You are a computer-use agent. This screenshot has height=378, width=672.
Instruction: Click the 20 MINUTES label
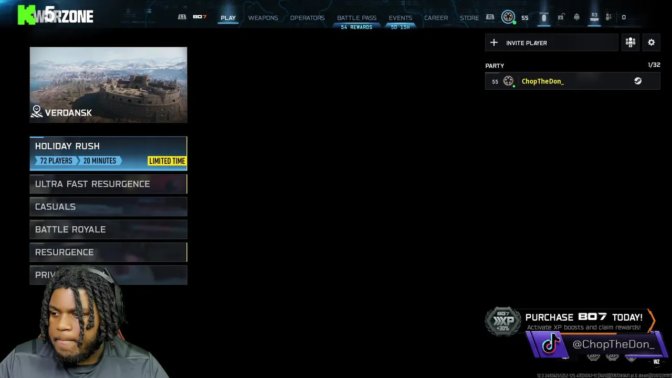(x=100, y=161)
